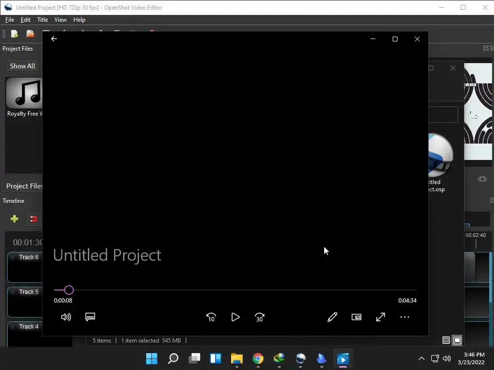Image resolution: width=494 pixels, height=370 pixels.
Task: Collapse Track 5 chevron in timeline
Action: click(x=13, y=291)
